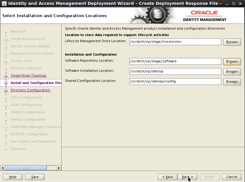
Task: Go Back to the previous wizard page
Action: tap(168, 177)
